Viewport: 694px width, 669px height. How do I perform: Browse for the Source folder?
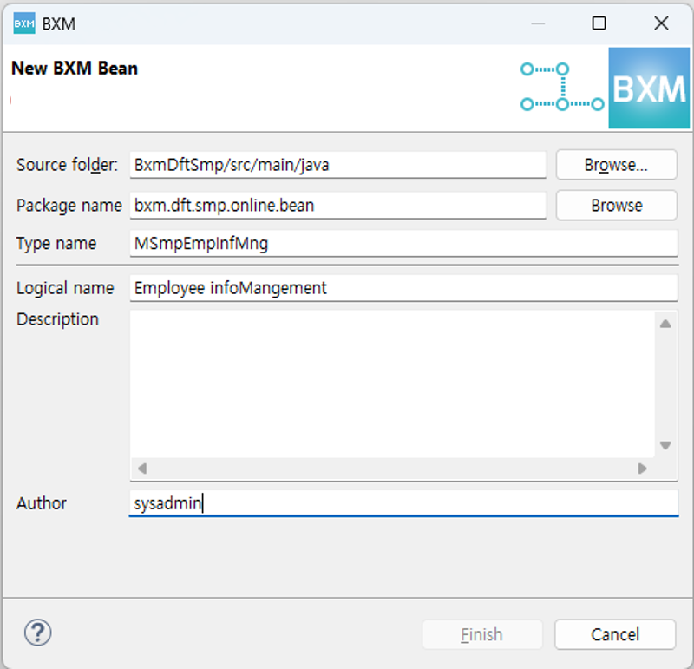(x=615, y=165)
